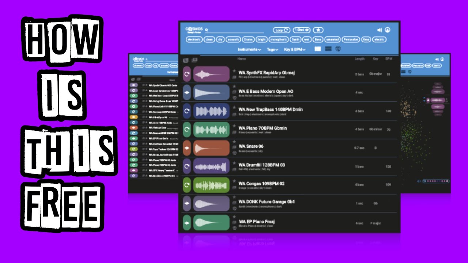Expand the Key & BPM dropdown
This screenshot has height=263, width=468.
point(295,49)
